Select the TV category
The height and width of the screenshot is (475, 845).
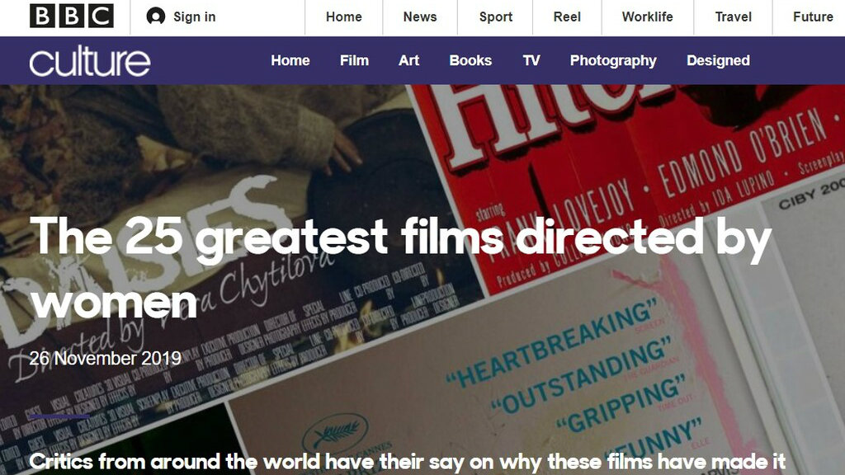tap(531, 60)
